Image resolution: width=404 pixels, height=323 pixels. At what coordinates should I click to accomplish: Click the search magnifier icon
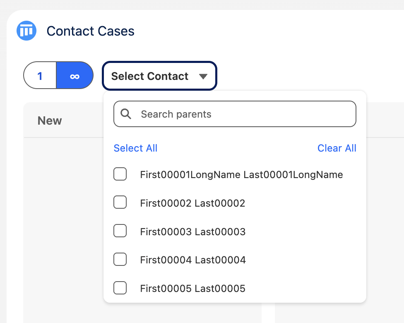(x=126, y=114)
